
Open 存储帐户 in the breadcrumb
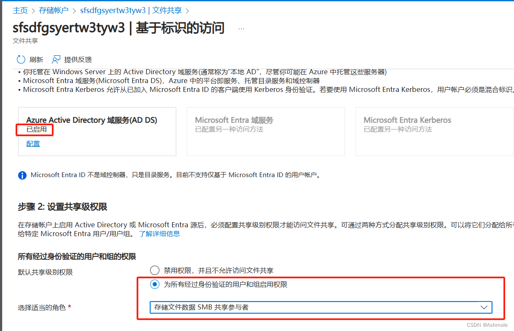click(x=54, y=10)
